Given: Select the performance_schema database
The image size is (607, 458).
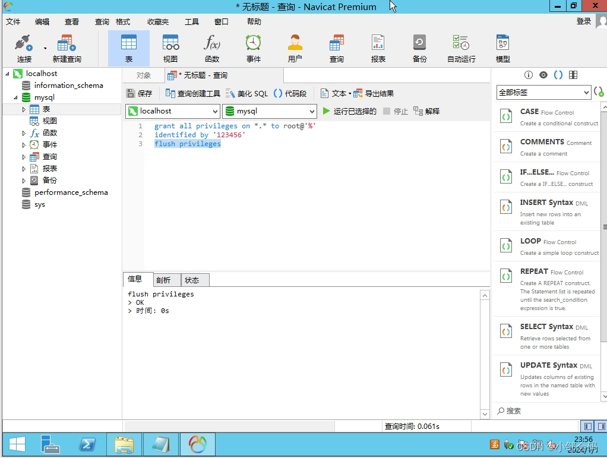Looking at the screenshot, I should point(71,192).
